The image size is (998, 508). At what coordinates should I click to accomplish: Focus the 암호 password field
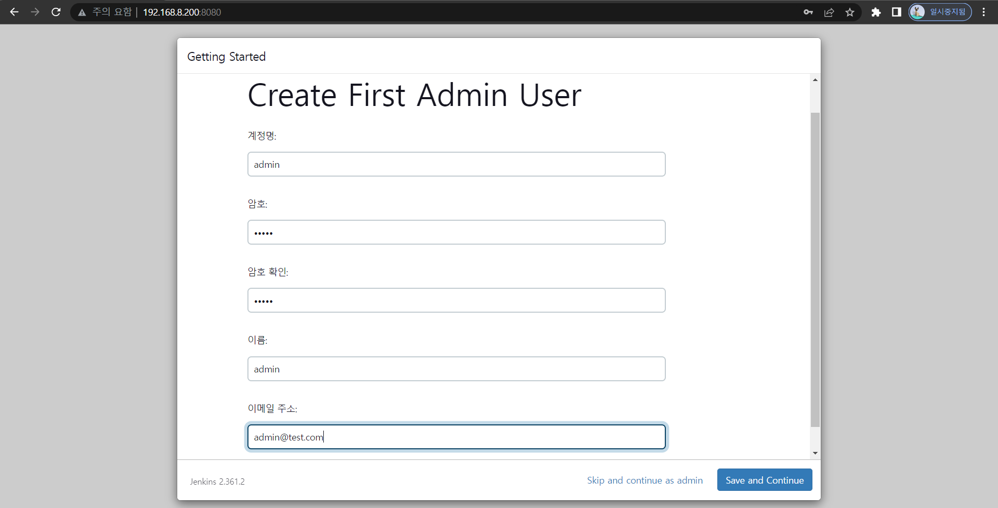(x=456, y=232)
